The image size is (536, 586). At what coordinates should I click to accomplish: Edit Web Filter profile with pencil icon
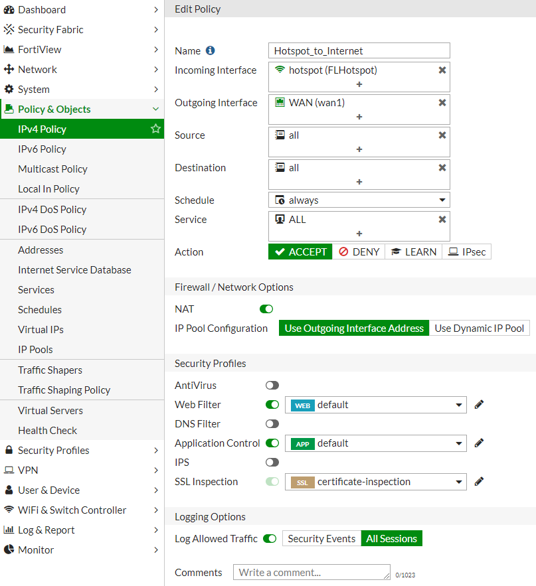coord(479,405)
